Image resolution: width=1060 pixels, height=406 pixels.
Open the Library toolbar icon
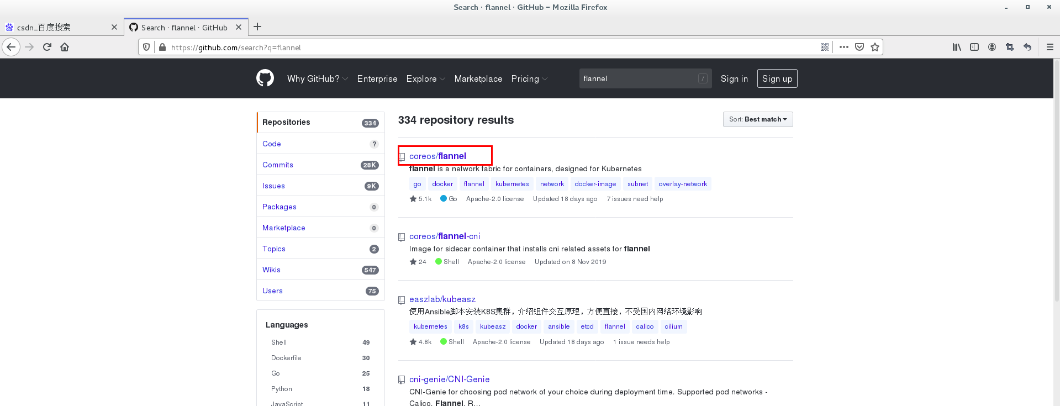pyautogui.click(x=957, y=47)
